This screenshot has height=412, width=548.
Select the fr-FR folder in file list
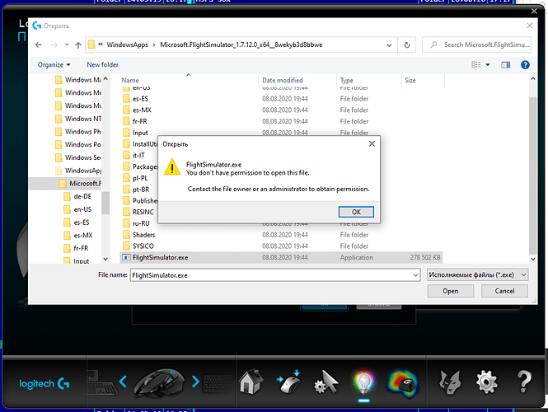pyautogui.click(x=140, y=121)
